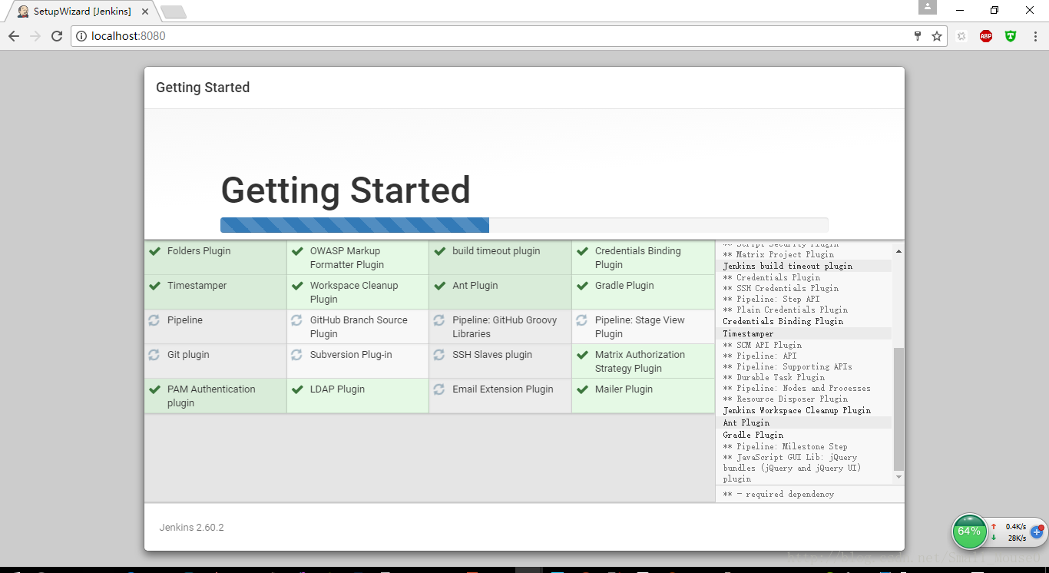The width and height of the screenshot is (1049, 573).
Task: Click 'Ant Plugin' in the install log
Action: click(x=746, y=422)
